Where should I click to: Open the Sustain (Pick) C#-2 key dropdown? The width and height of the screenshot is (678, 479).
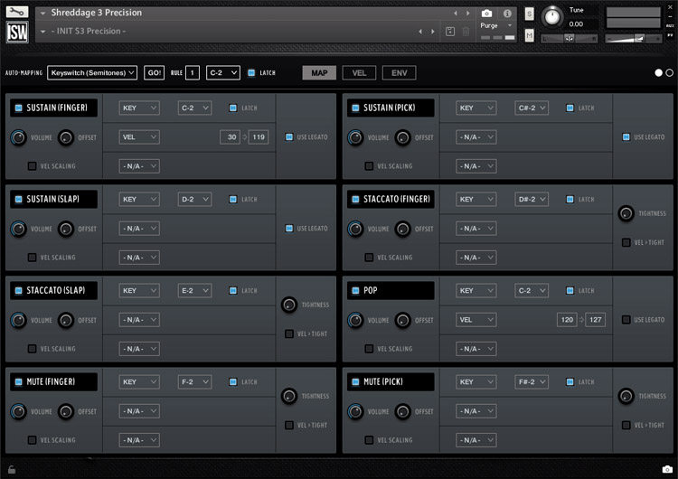coord(532,108)
